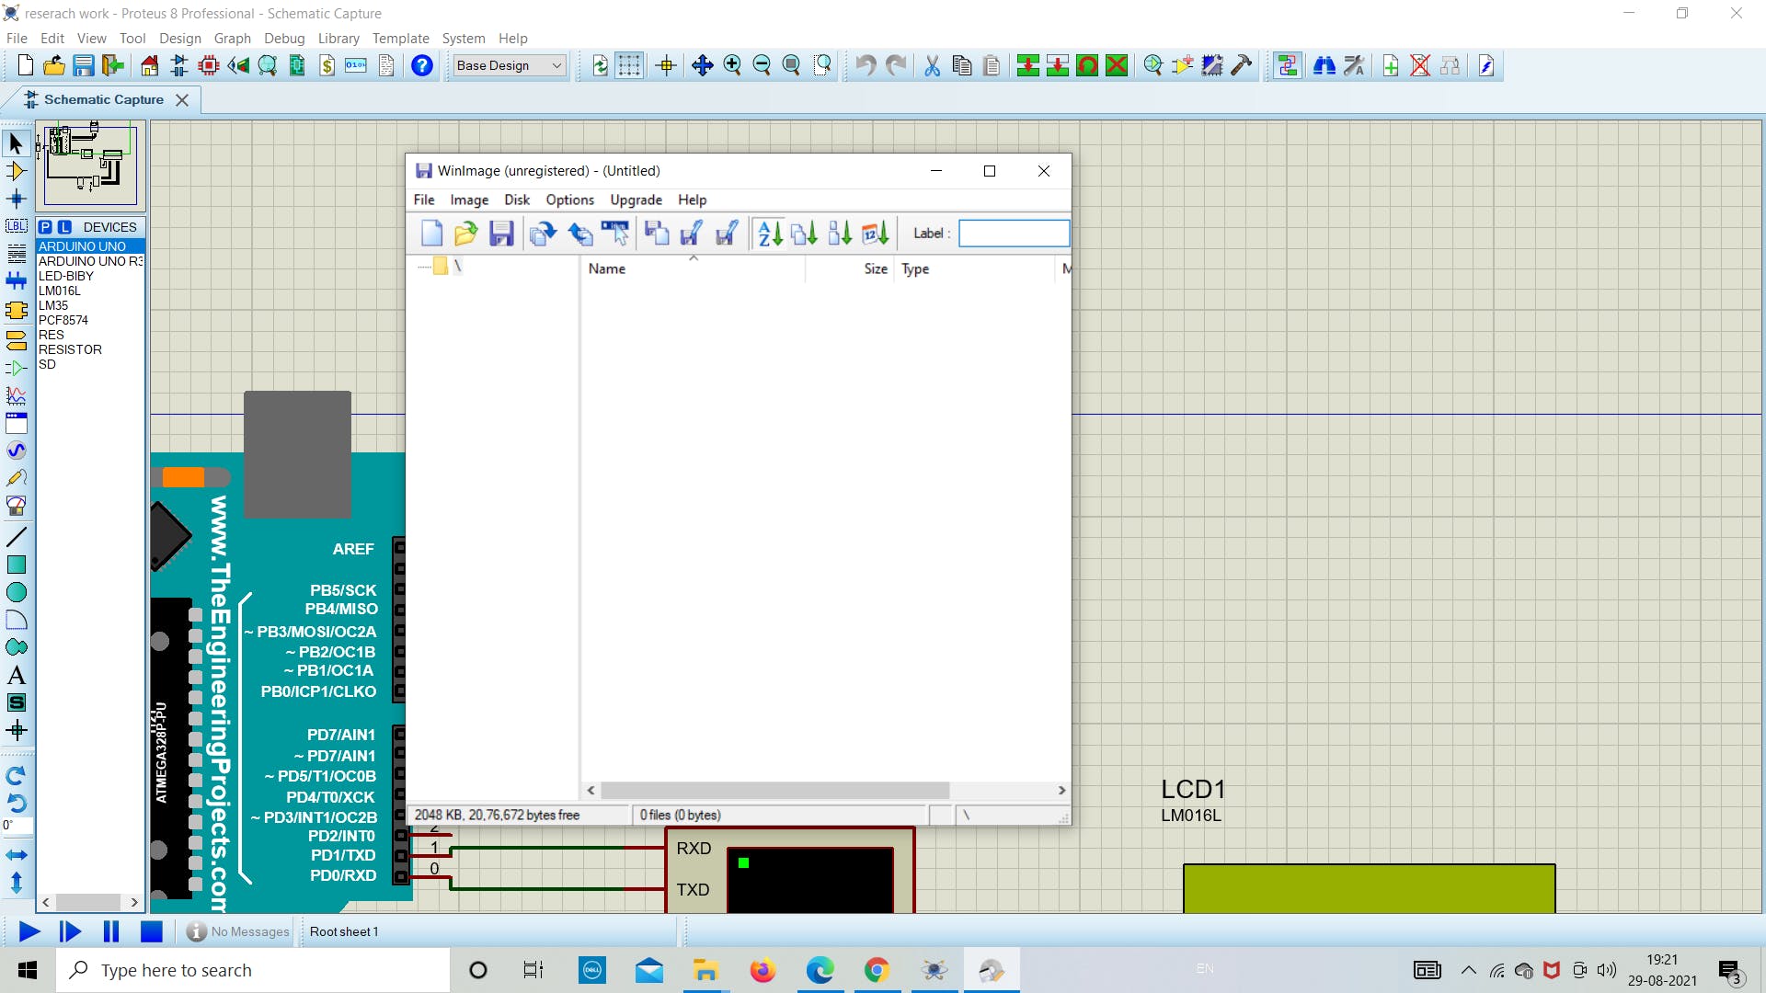Screen dimensions: 1766x993
Task: Click devices panel scrollbar right arrow
Action: [x=134, y=903]
